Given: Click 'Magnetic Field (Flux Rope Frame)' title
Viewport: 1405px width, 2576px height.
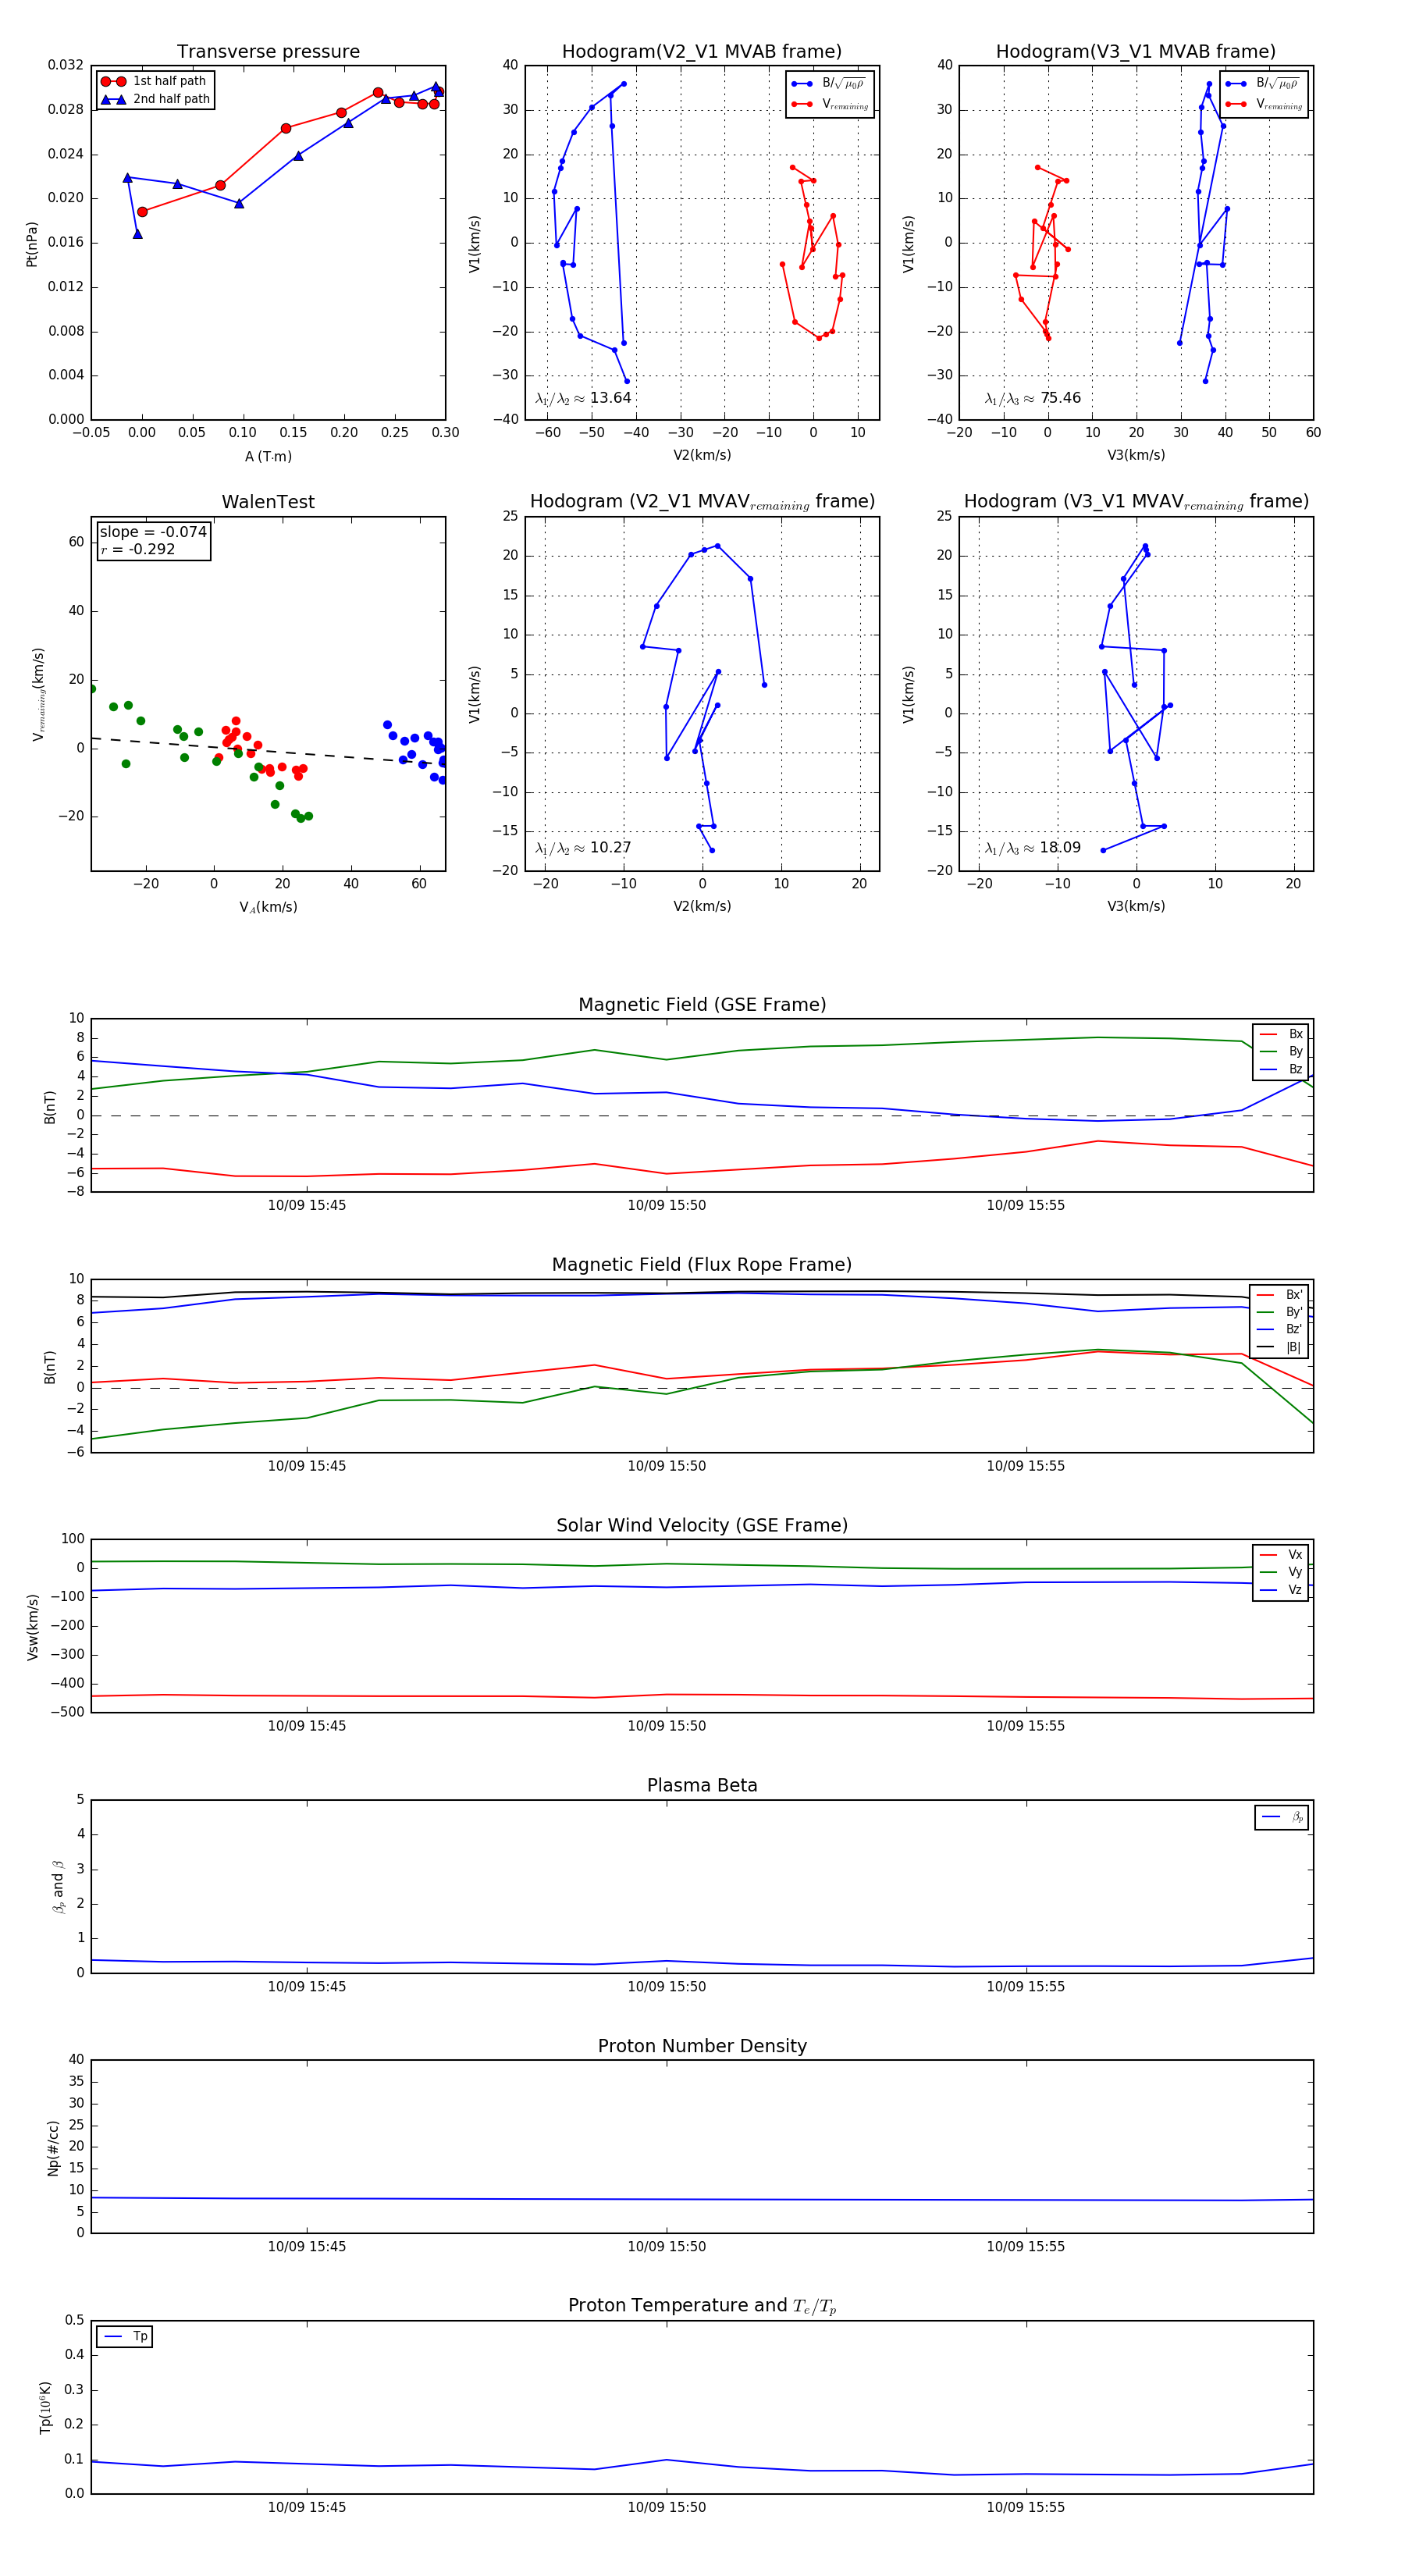Looking at the screenshot, I should (702, 1265).
